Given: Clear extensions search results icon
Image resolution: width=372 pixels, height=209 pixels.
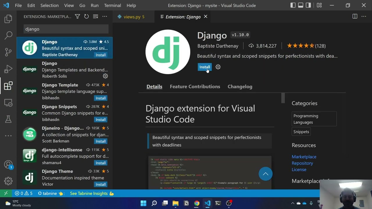Looking at the screenshot, I should (x=95, y=17).
